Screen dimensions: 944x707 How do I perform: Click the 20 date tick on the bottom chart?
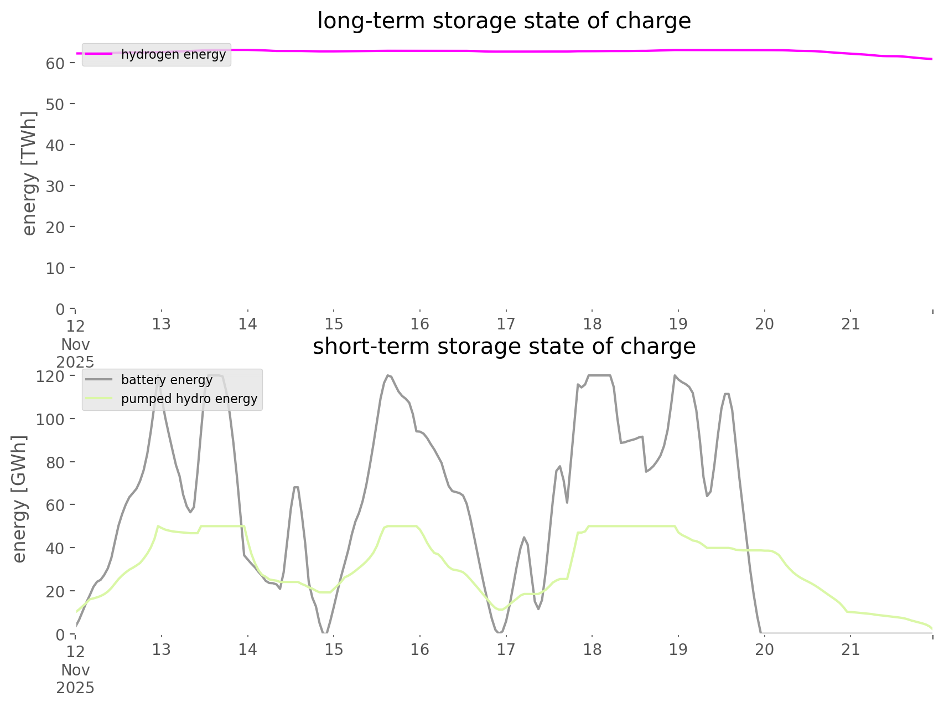tap(764, 649)
